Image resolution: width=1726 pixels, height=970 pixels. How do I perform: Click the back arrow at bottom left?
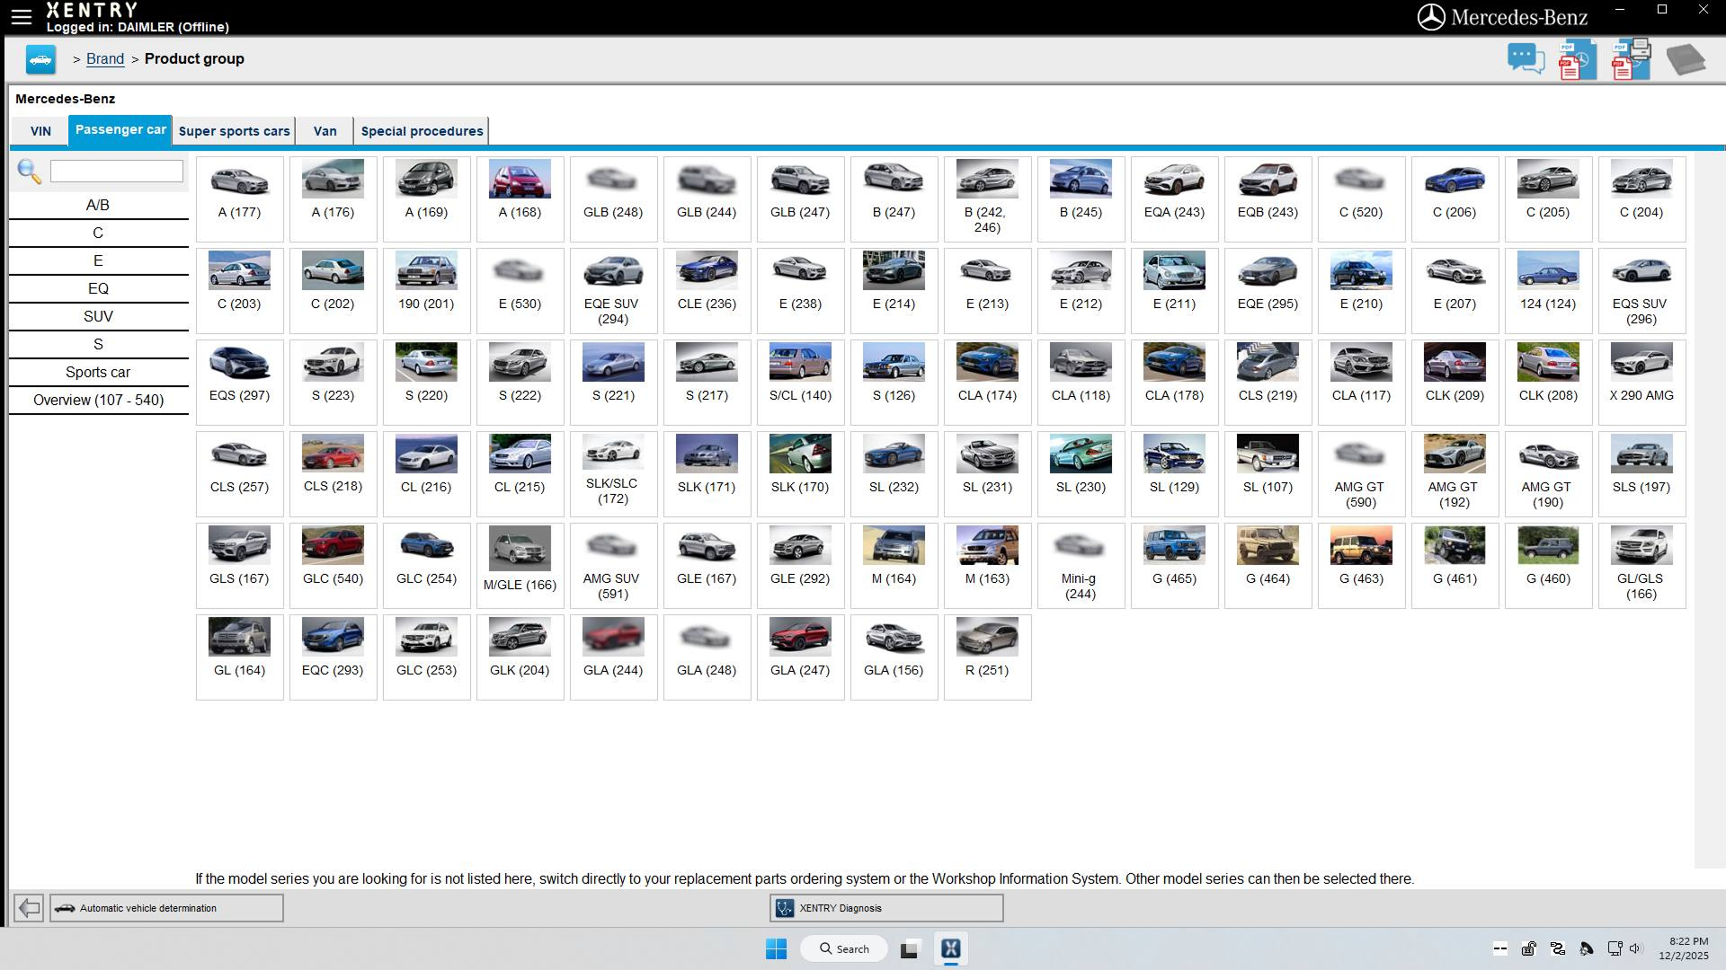click(28, 907)
